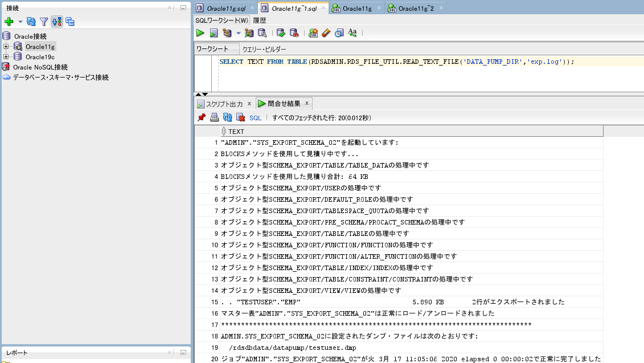This screenshot has width=644, height=363.
Task: Switch to 問合せ結果 tab
Action: [x=284, y=104]
